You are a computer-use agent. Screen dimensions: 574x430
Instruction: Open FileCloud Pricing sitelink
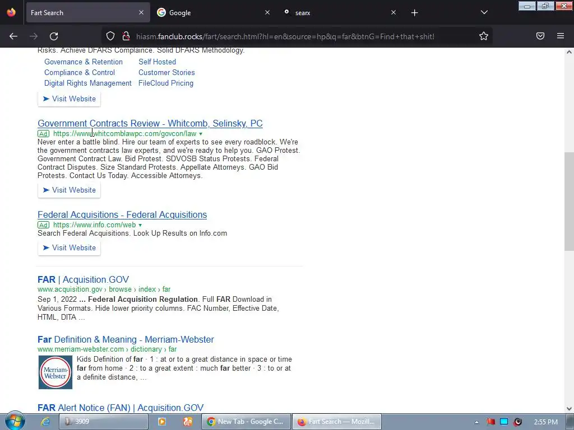coord(166,83)
